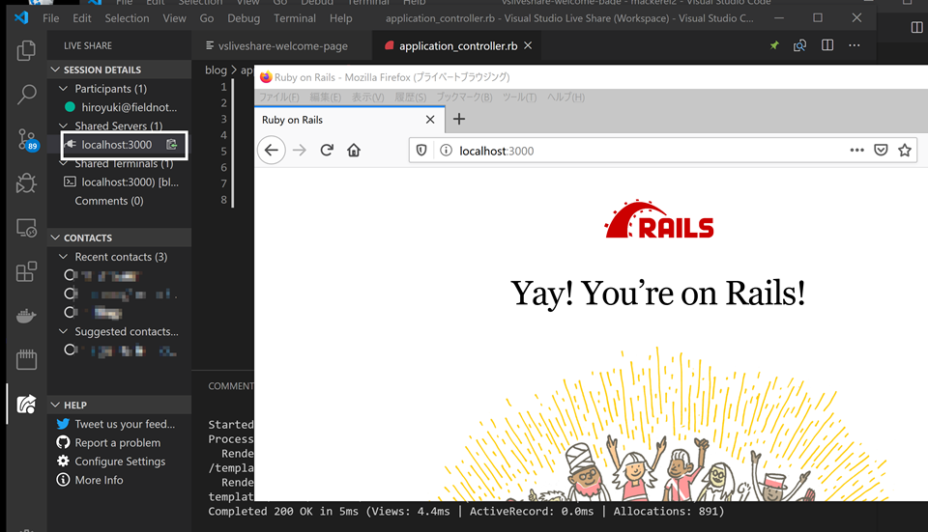This screenshot has height=532, width=928.
Task: Click the pin icon in editor title bar
Action: [774, 45]
